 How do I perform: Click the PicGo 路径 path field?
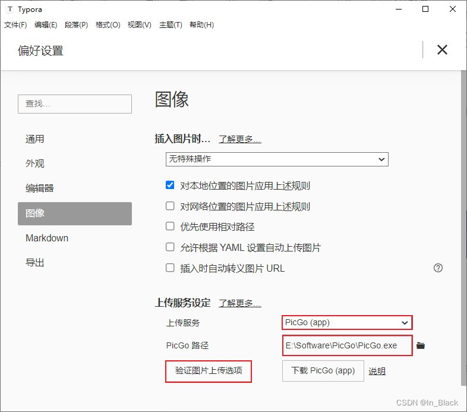click(x=347, y=345)
